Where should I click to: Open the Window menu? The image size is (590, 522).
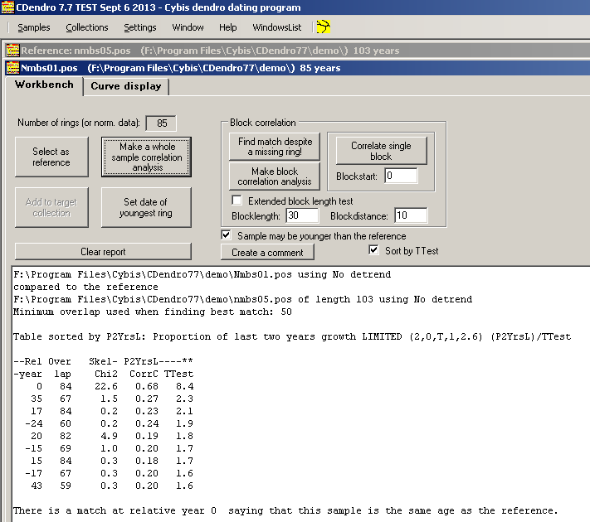[x=188, y=27]
